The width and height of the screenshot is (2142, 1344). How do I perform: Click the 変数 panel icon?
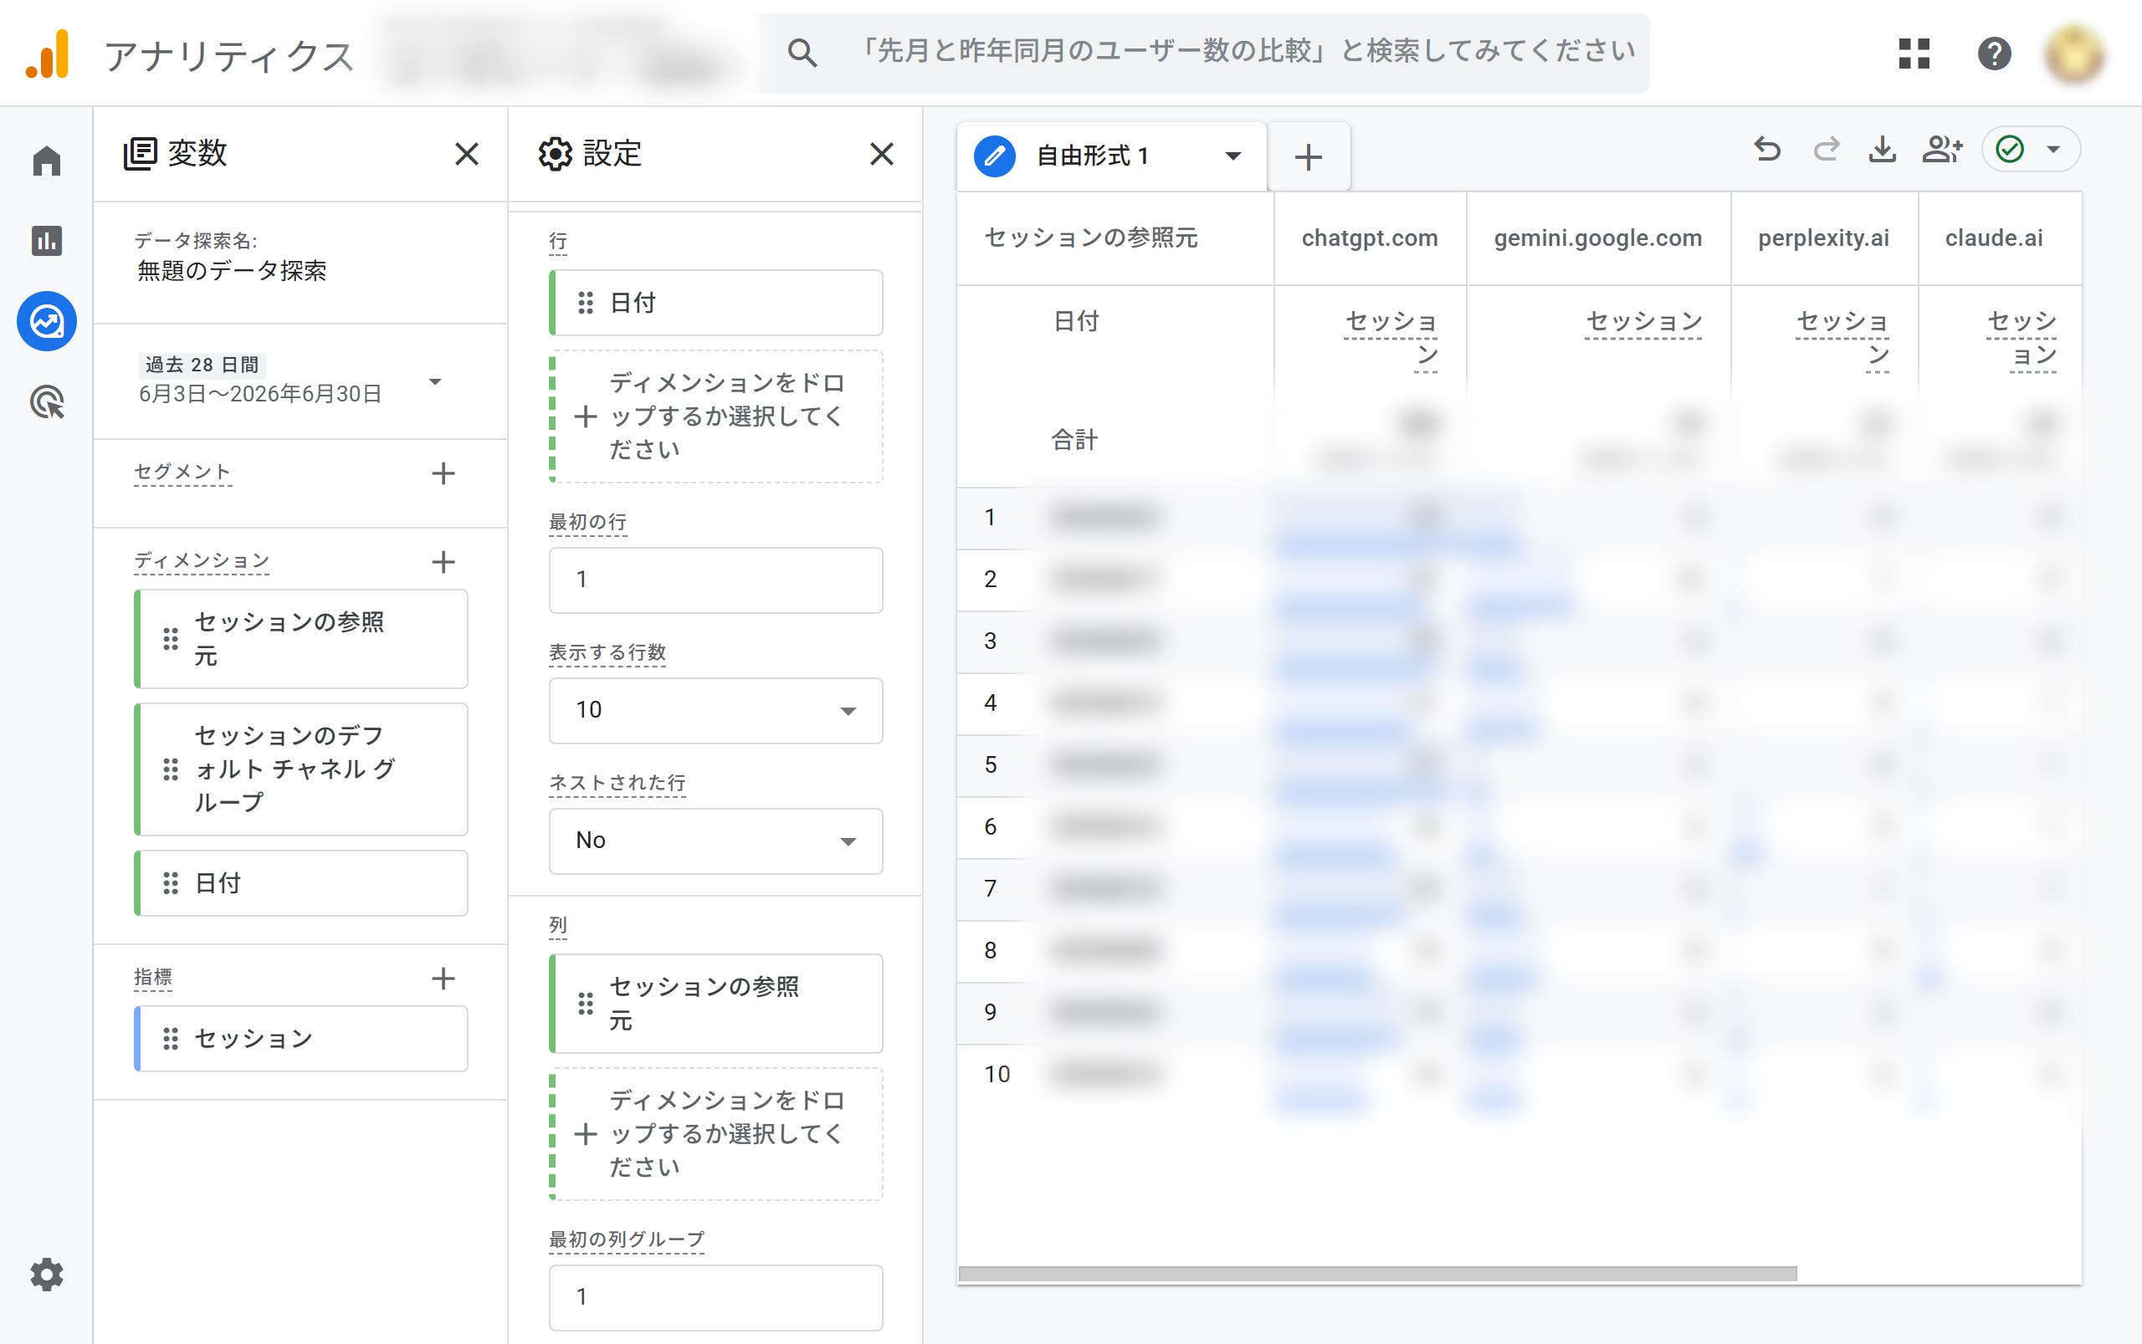click(140, 154)
